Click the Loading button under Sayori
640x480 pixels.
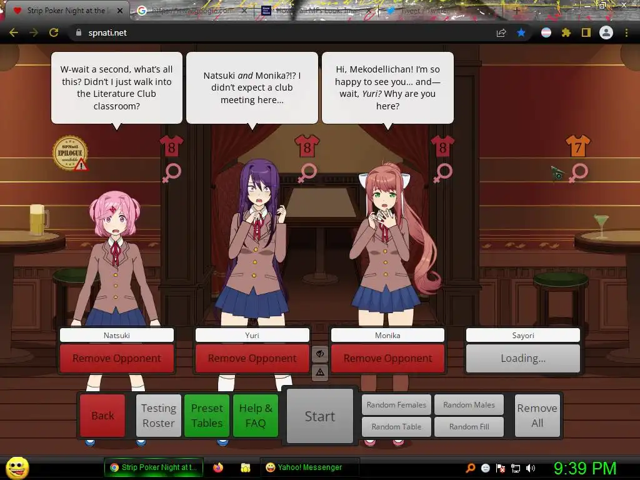[x=523, y=358]
